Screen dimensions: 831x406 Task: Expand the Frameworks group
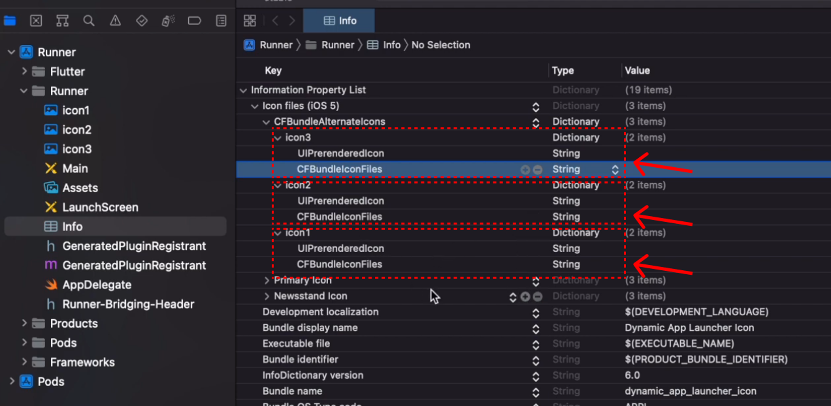pos(24,362)
